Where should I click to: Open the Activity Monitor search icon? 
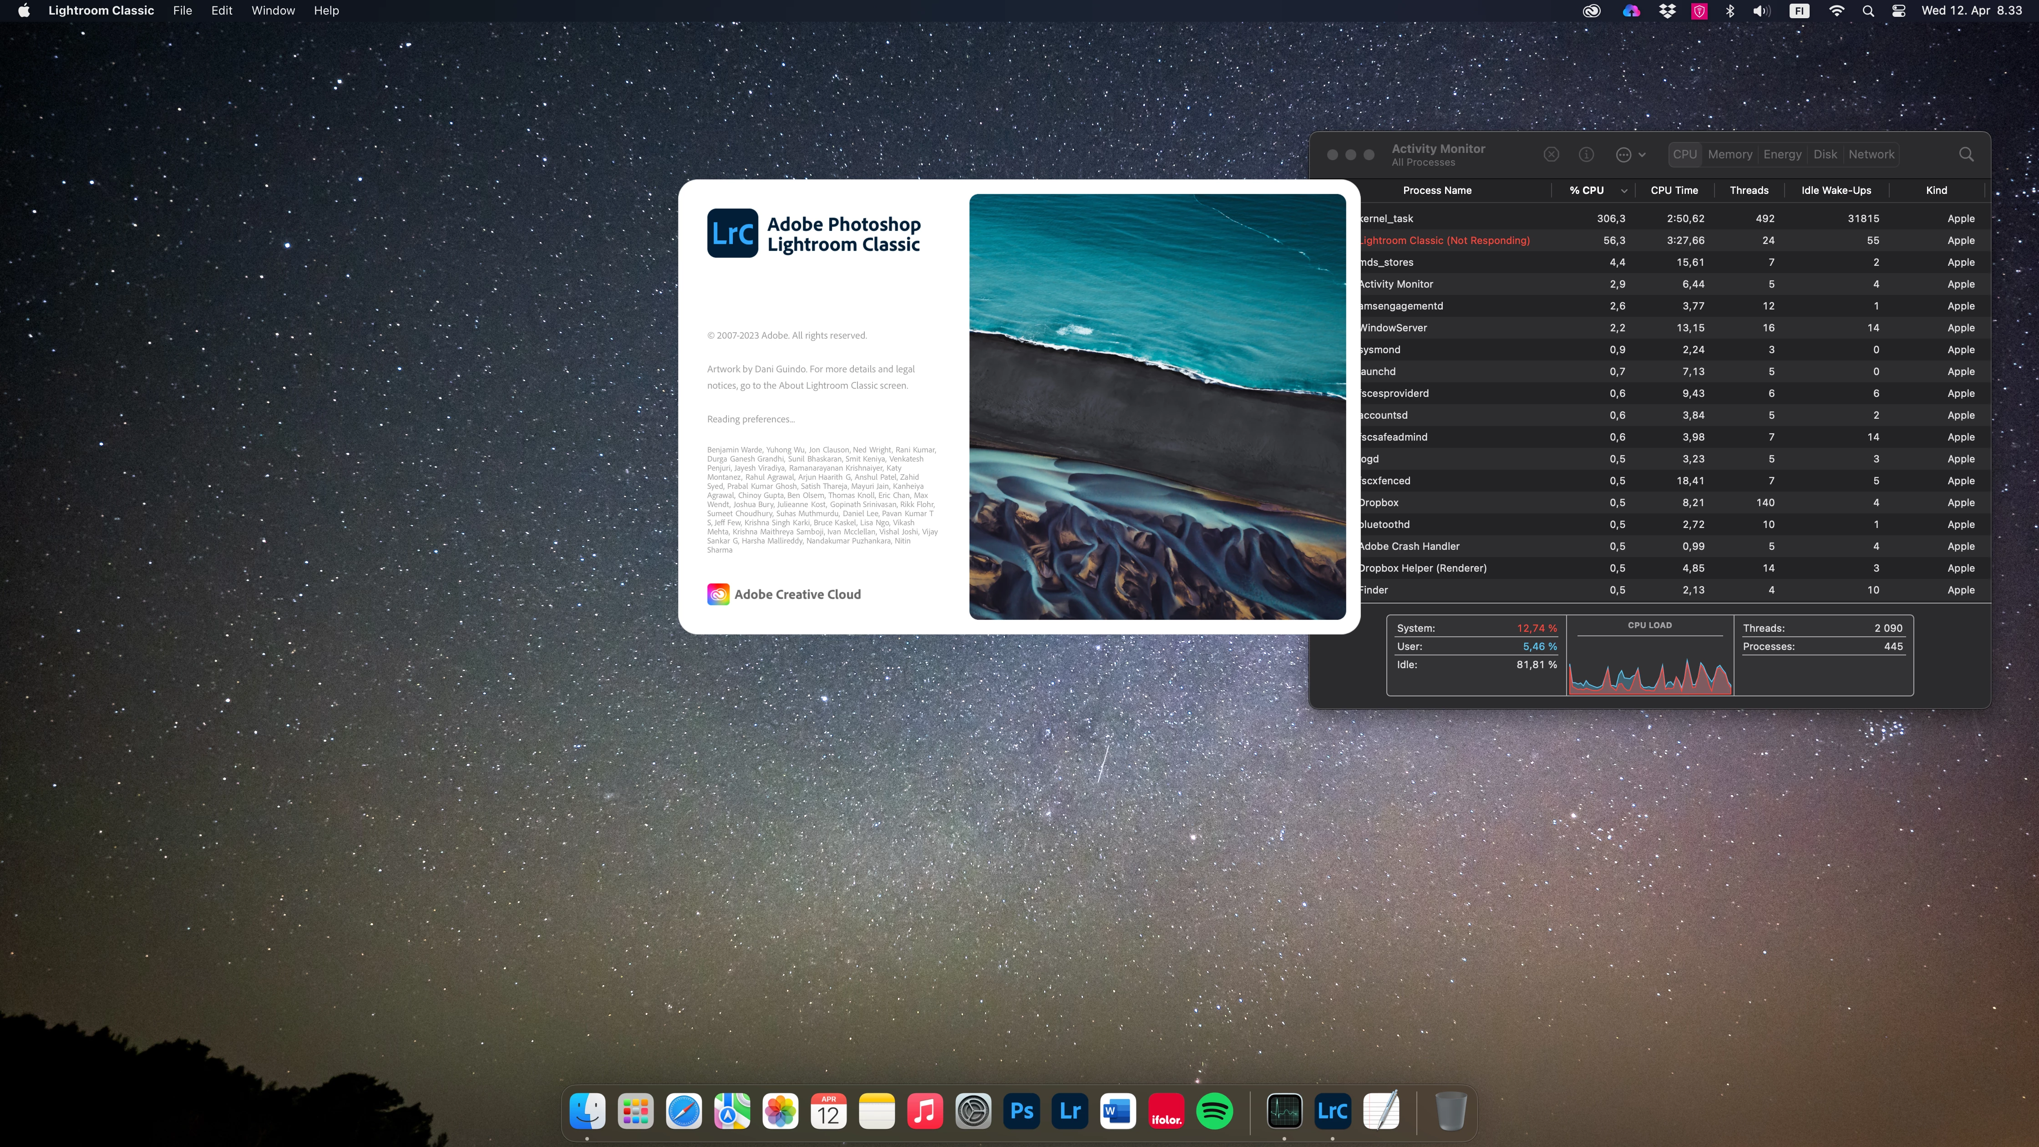[x=1966, y=154]
